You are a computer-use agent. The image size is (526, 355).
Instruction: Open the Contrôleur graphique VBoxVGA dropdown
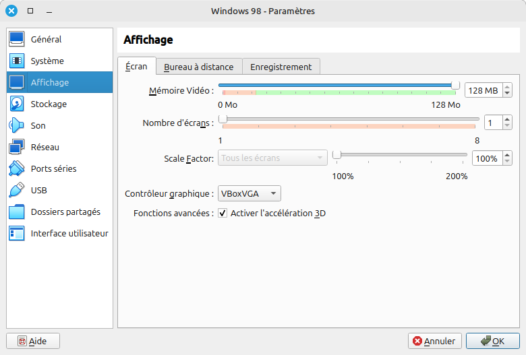click(250, 193)
